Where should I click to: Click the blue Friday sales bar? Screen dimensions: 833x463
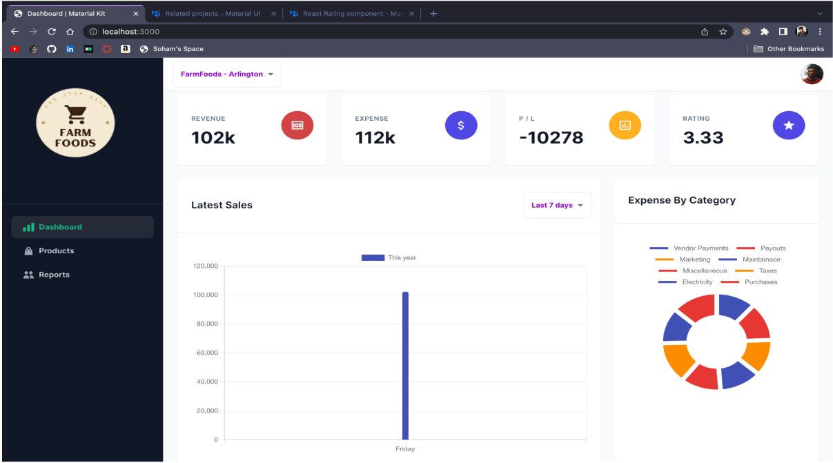(405, 366)
